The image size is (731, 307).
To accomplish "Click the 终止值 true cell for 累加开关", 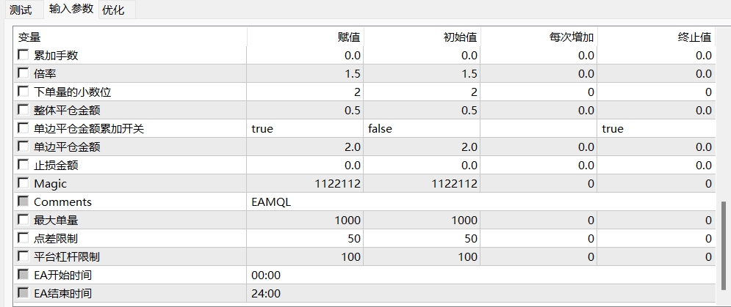I will 655,128.
